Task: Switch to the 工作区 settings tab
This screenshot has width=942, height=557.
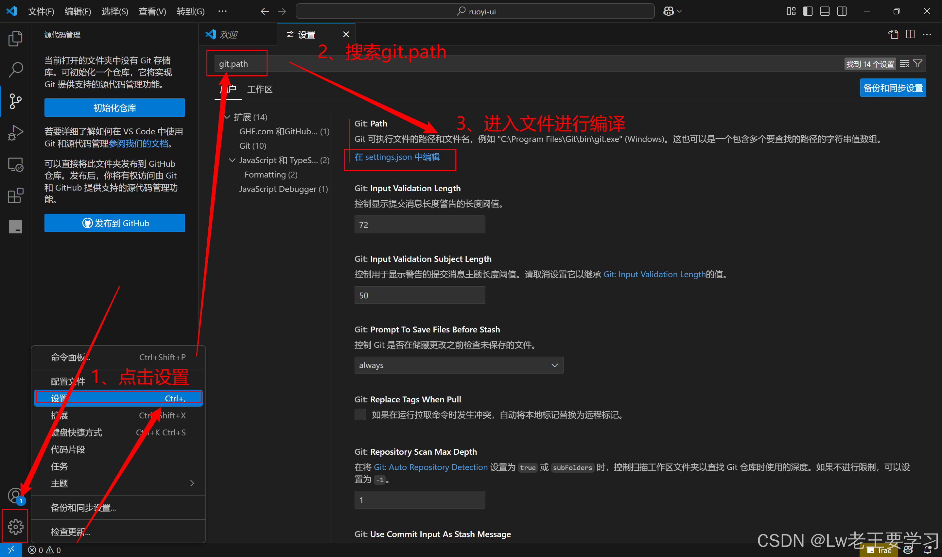Action: tap(259, 89)
